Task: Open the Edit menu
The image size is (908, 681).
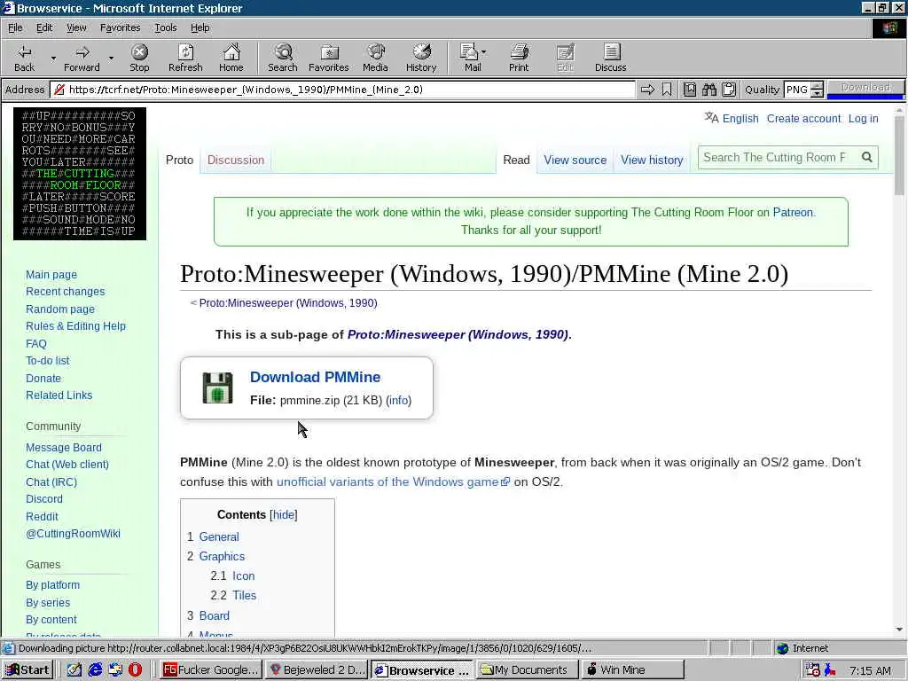Action: [x=44, y=27]
